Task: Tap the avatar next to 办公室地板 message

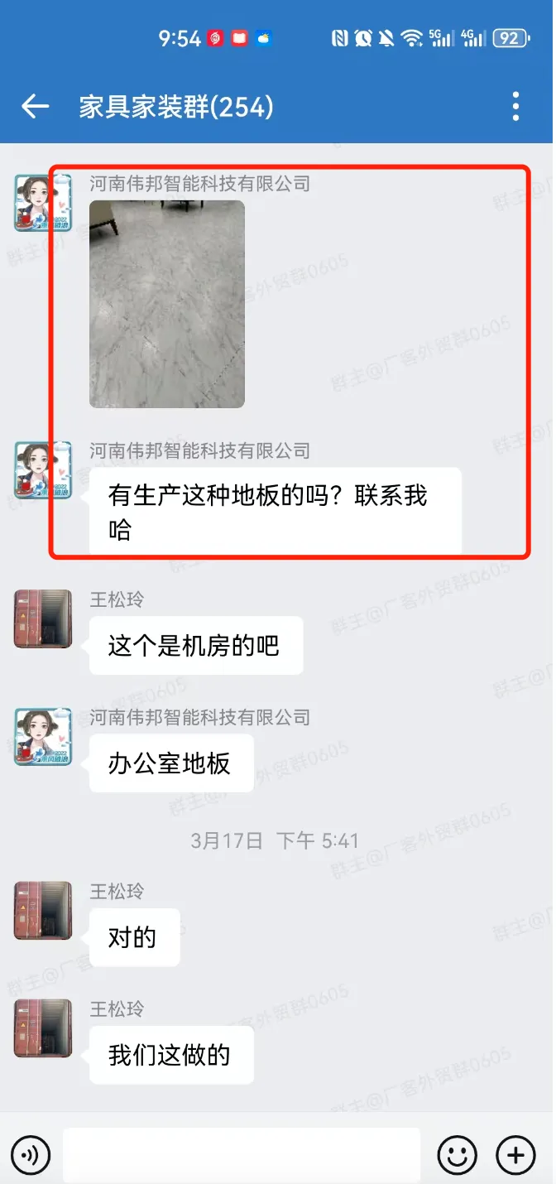Action: click(43, 737)
